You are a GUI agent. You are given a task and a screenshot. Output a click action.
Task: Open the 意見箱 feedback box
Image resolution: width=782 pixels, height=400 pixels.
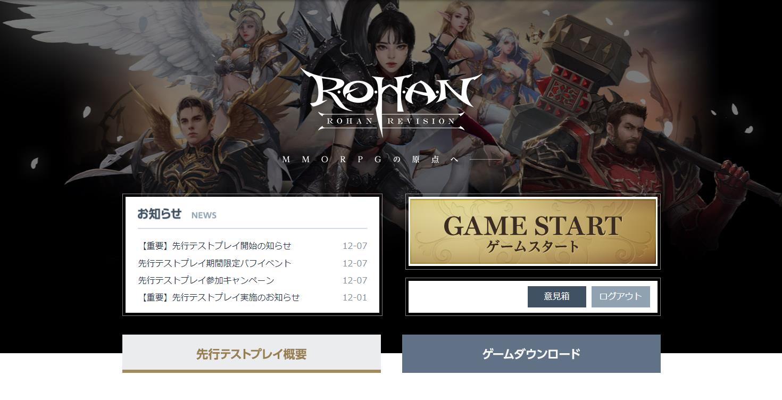pyautogui.click(x=556, y=297)
